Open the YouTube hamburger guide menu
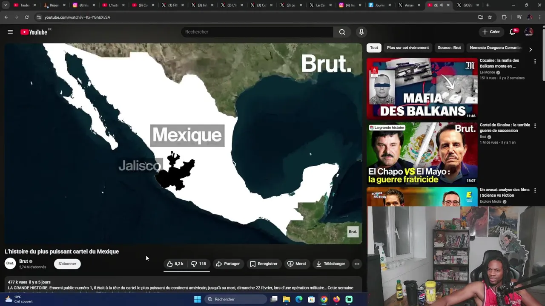Image resolution: width=545 pixels, height=306 pixels. click(10, 32)
